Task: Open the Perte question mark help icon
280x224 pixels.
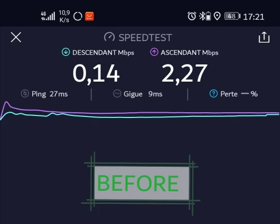Action: [214, 94]
